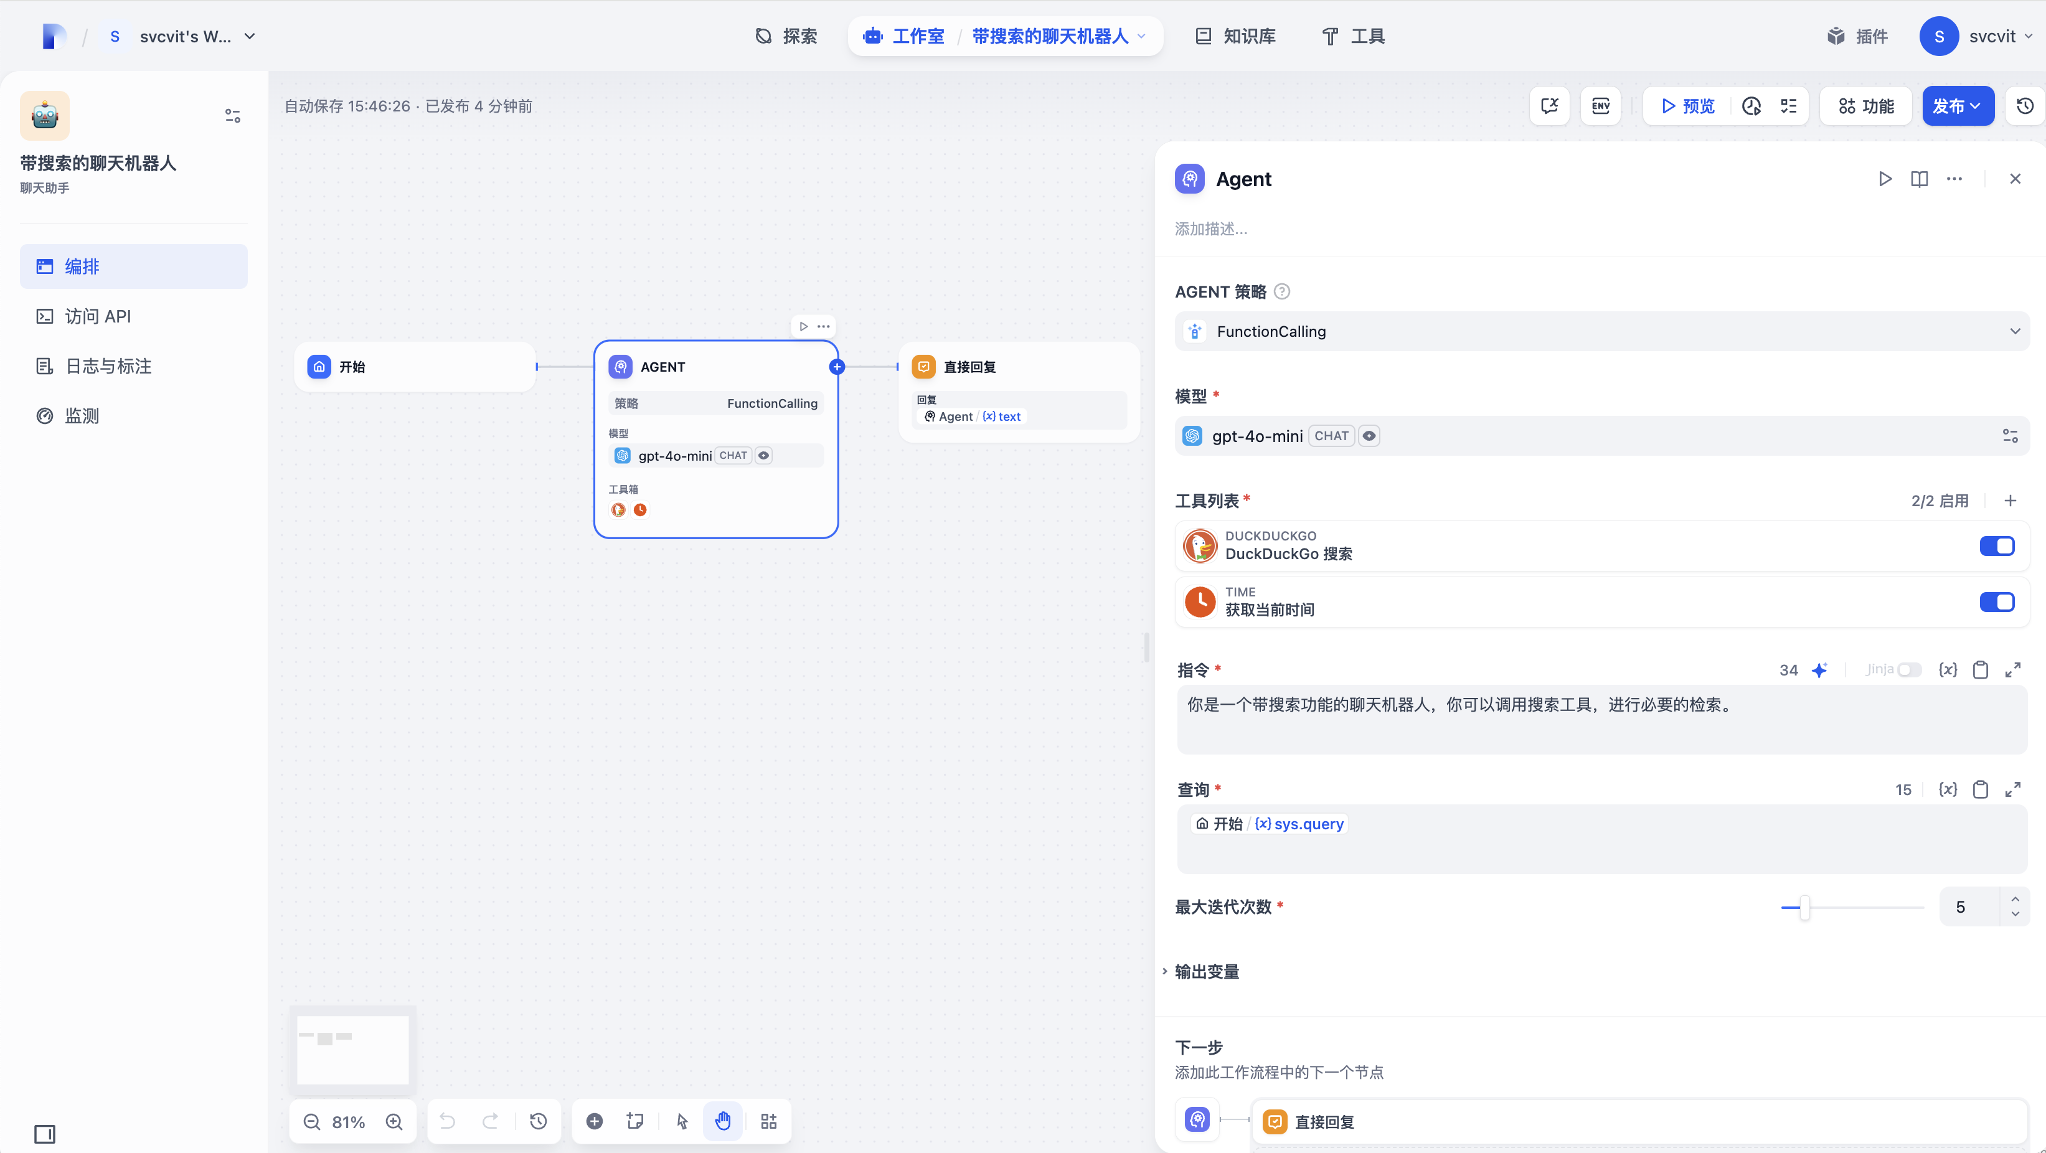
Task: Turn off the get current time tool
Action: (x=1997, y=602)
